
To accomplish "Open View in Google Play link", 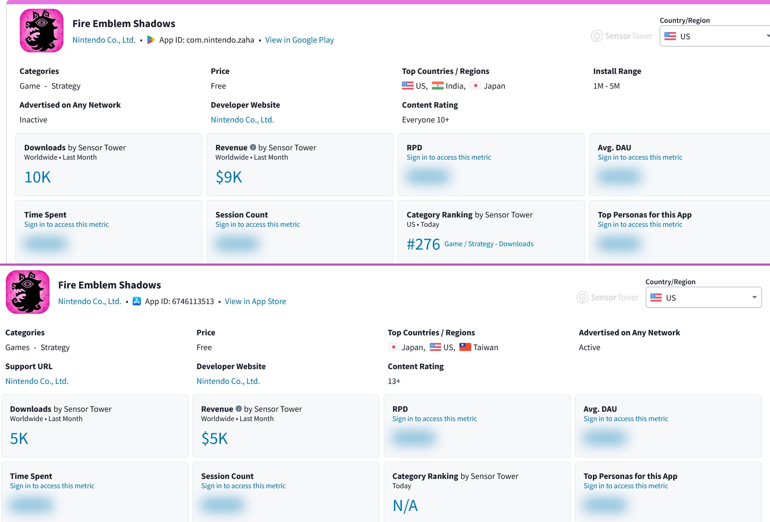I will pos(299,40).
